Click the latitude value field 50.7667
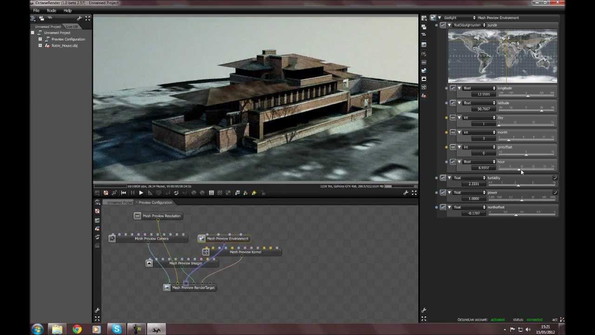Image resolution: width=595 pixels, height=335 pixels. [483, 109]
